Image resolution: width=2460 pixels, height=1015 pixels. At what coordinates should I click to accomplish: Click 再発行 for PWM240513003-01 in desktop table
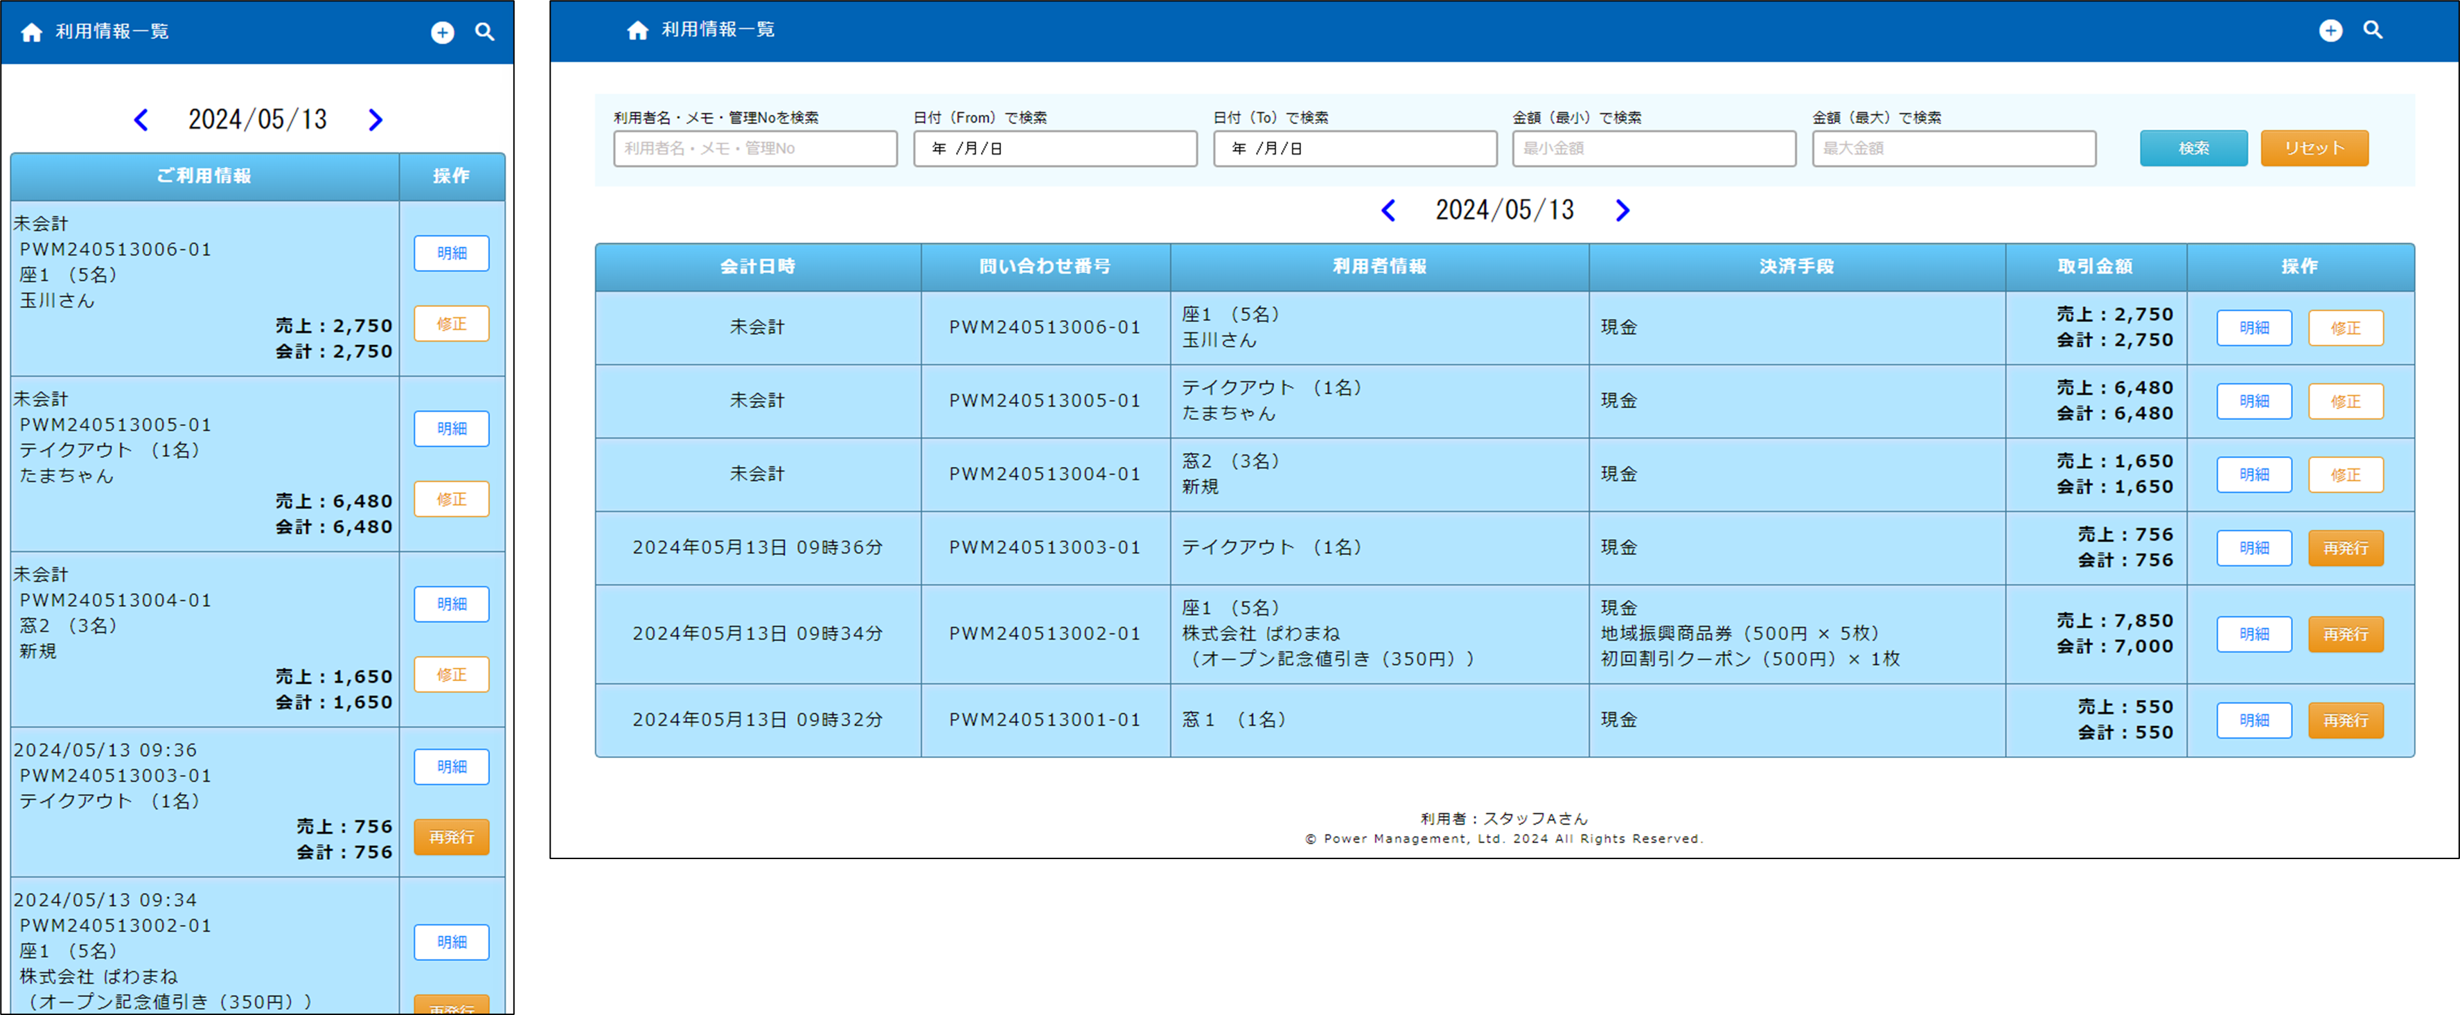click(2346, 549)
